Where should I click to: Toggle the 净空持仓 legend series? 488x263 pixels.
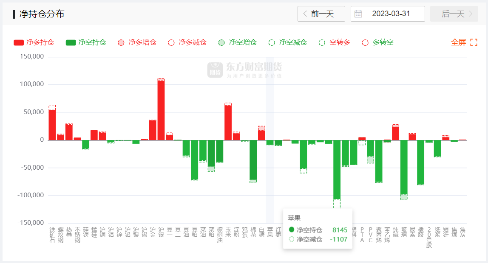(x=86, y=42)
